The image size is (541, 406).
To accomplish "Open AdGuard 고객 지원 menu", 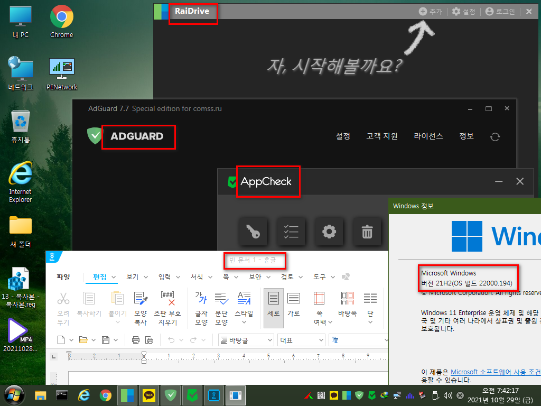I will coord(382,136).
